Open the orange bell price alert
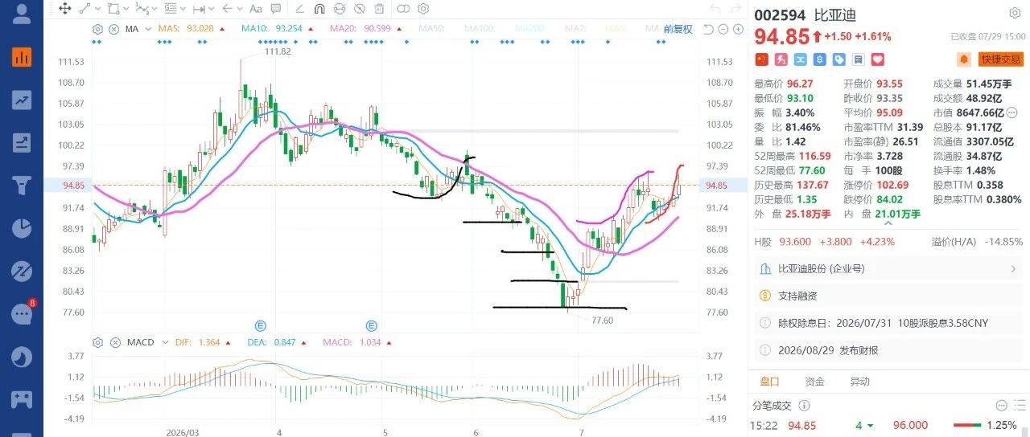This screenshot has width=1030, height=437. click(x=964, y=59)
